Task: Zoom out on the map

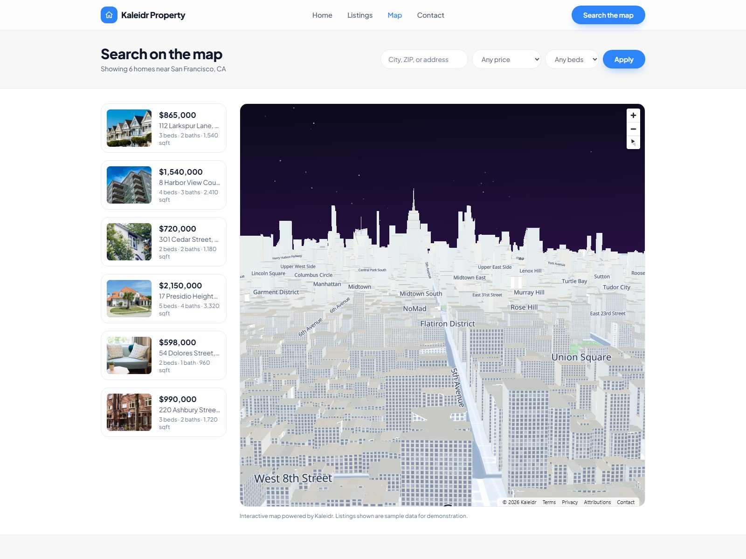Action: click(633, 129)
